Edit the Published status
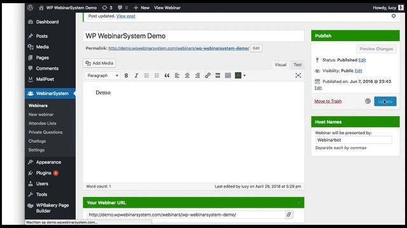 (362, 60)
